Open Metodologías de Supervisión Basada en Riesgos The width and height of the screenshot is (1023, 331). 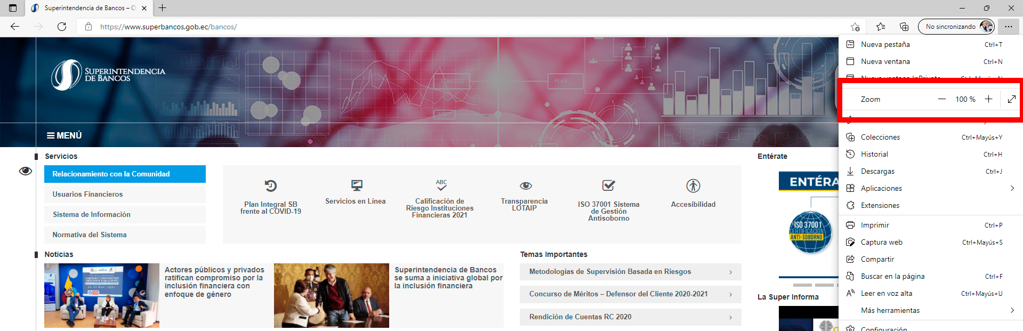(x=631, y=272)
